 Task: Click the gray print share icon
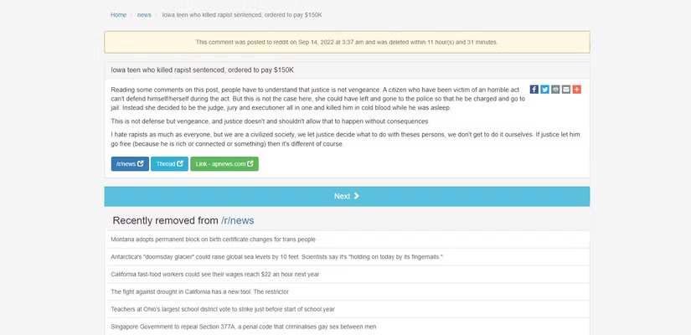tap(555, 90)
